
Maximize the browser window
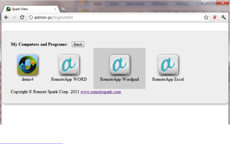click(212, 3)
